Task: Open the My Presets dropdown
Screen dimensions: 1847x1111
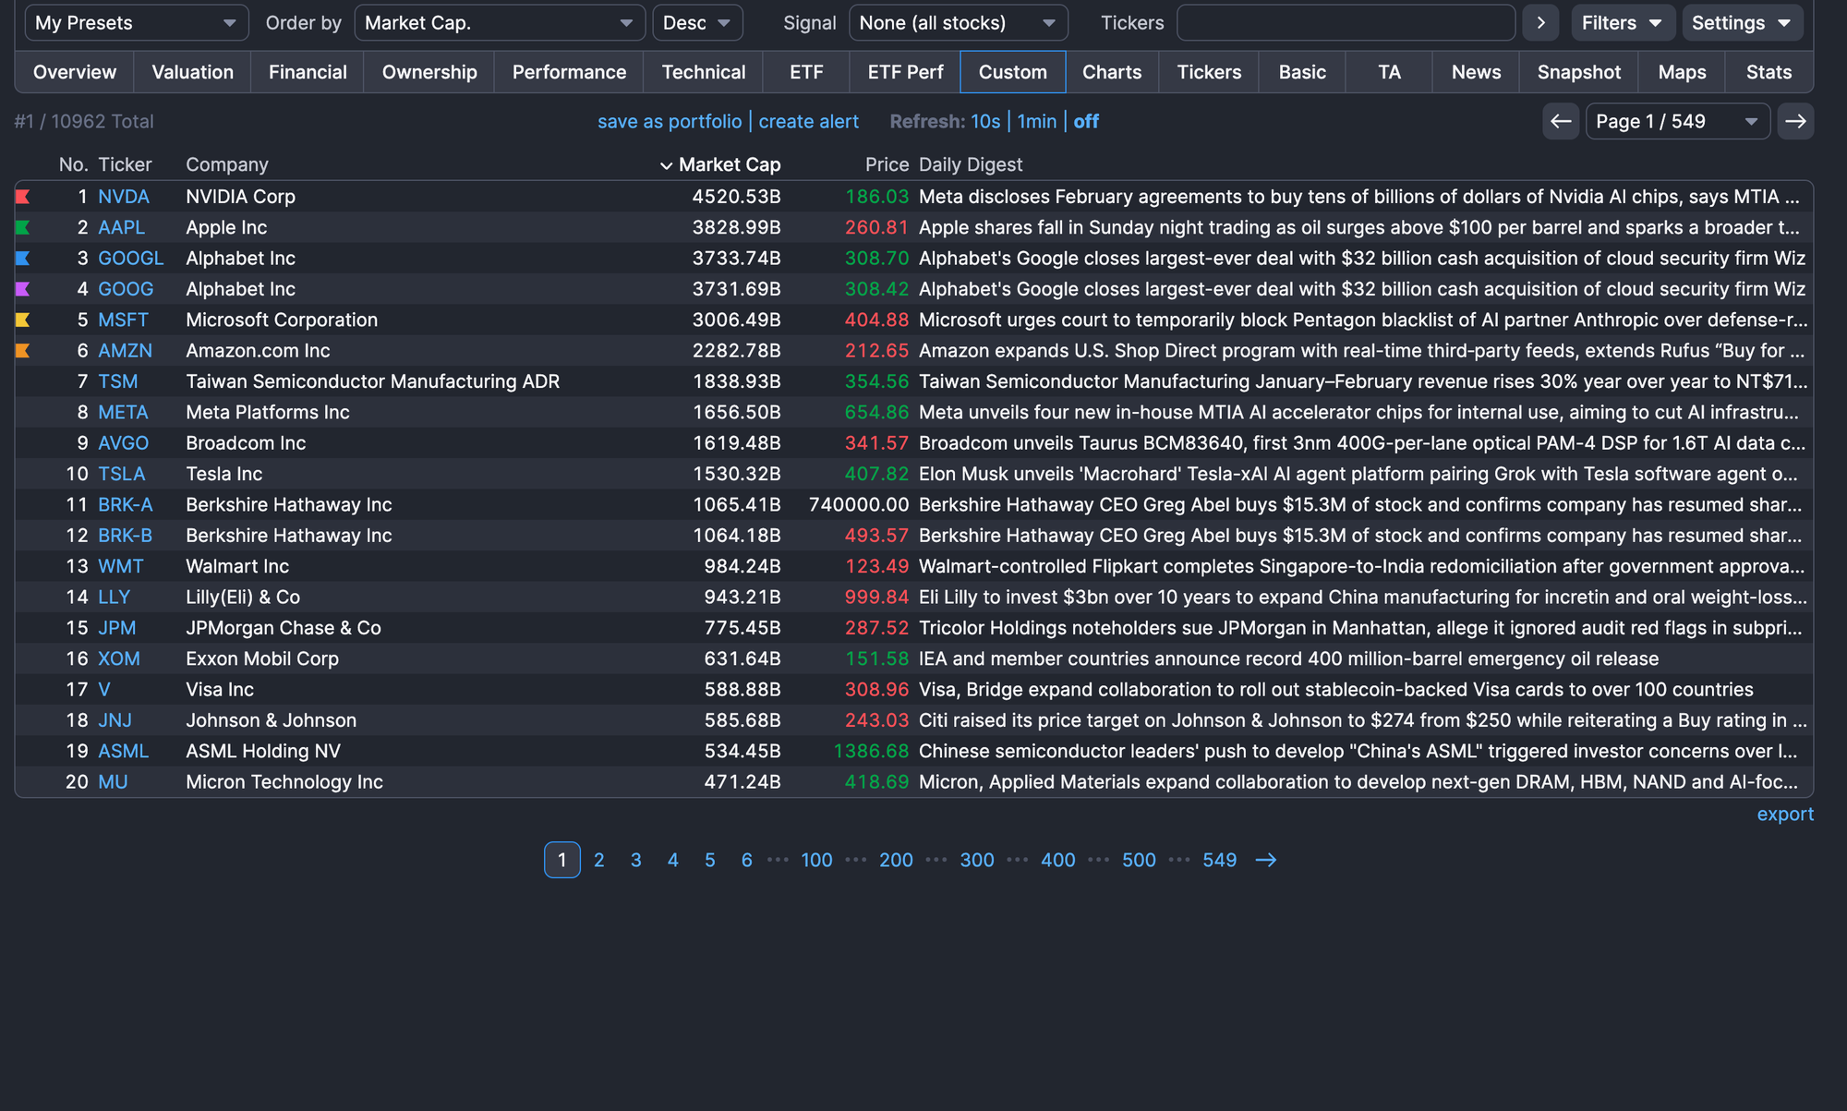Action: [136, 23]
